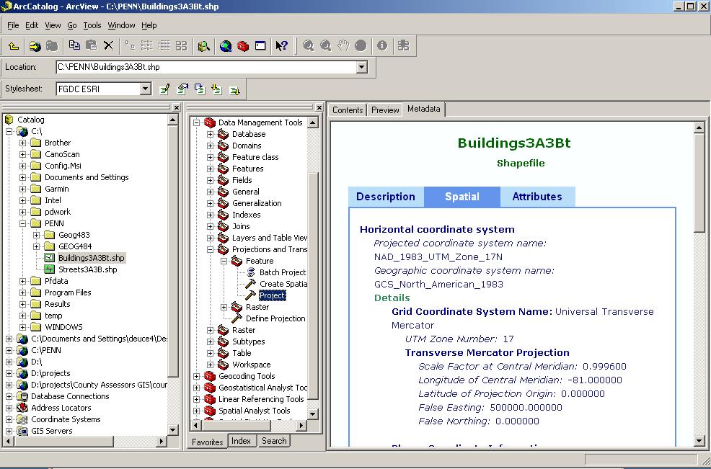Select the GIS Servers node

click(x=52, y=431)
